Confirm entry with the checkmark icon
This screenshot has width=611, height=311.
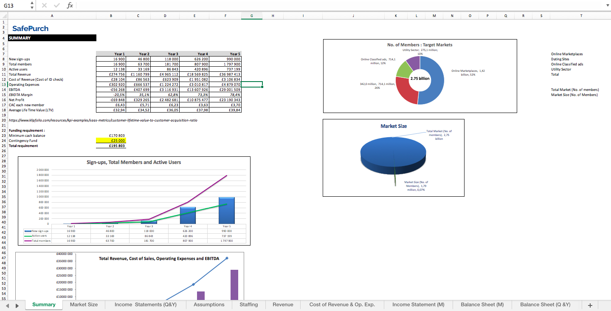pyautogui.click(x=56, y=6)
